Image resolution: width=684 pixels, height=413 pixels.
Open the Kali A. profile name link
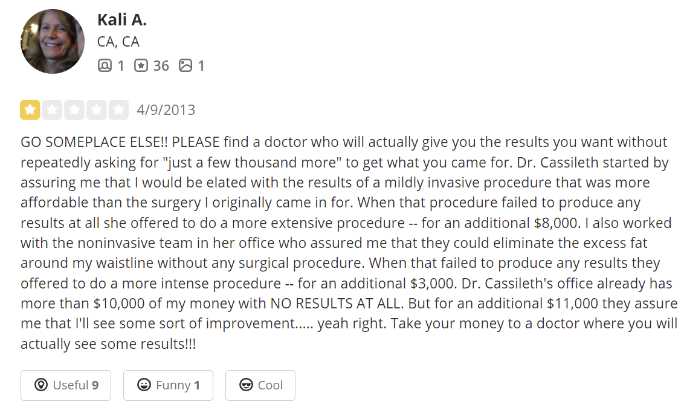(121, 19)
